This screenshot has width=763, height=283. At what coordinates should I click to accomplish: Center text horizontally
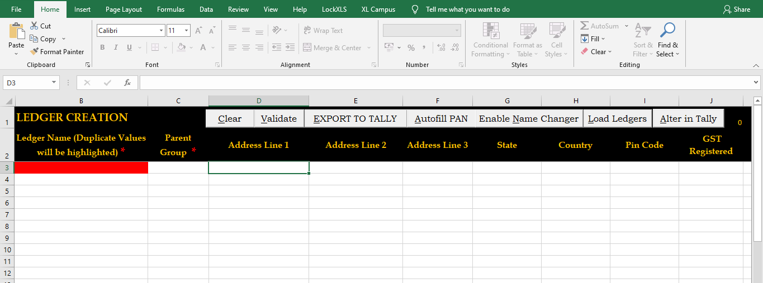pyautogui.click(x=246, y=47)
